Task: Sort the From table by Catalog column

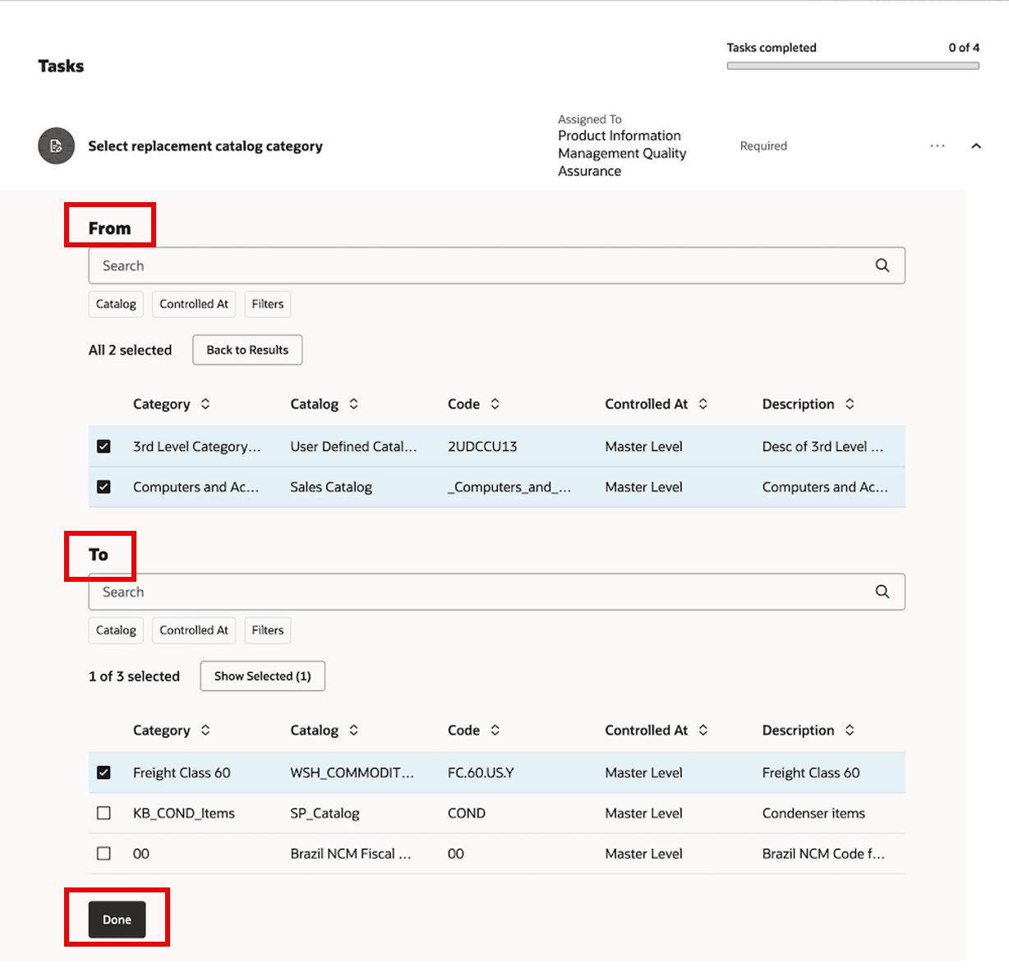Action: [x=353, y=403]
